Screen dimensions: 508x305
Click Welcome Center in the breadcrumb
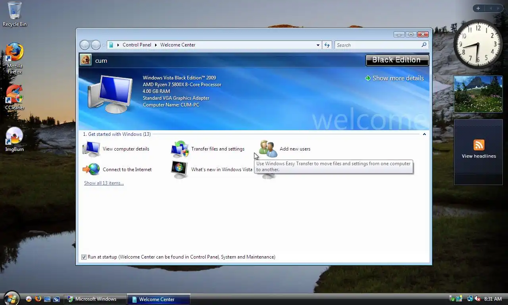pyautogui.click(x=178, y=45)
